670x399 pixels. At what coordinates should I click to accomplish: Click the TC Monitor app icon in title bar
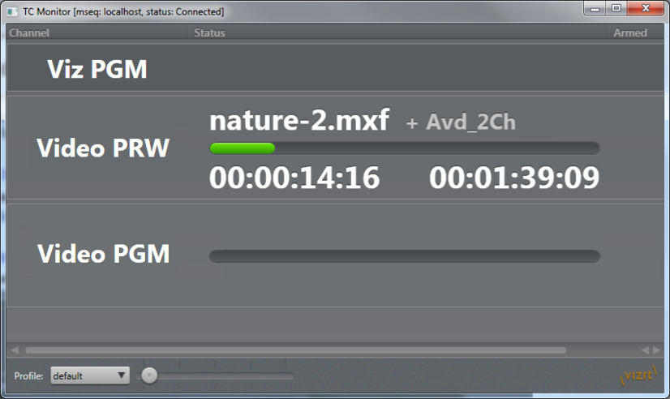tap(12, 11)
